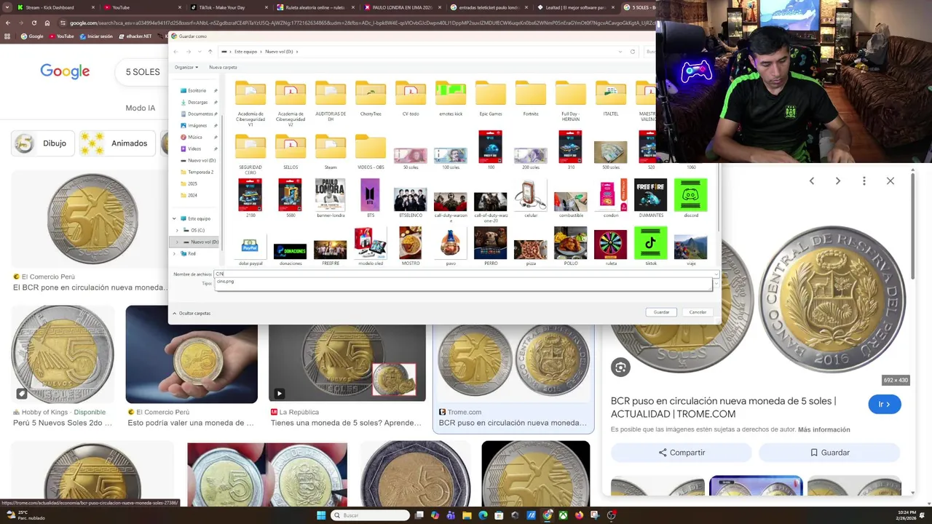
Task: Open Firefox from the taskbar
Action: pos(579,515)
